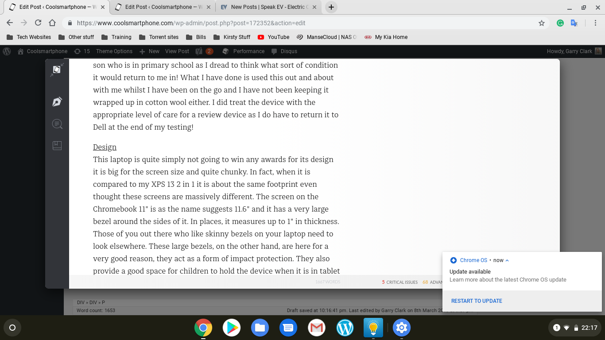
Task: Click the Google Translate extension icon
Action: [574, 23]
